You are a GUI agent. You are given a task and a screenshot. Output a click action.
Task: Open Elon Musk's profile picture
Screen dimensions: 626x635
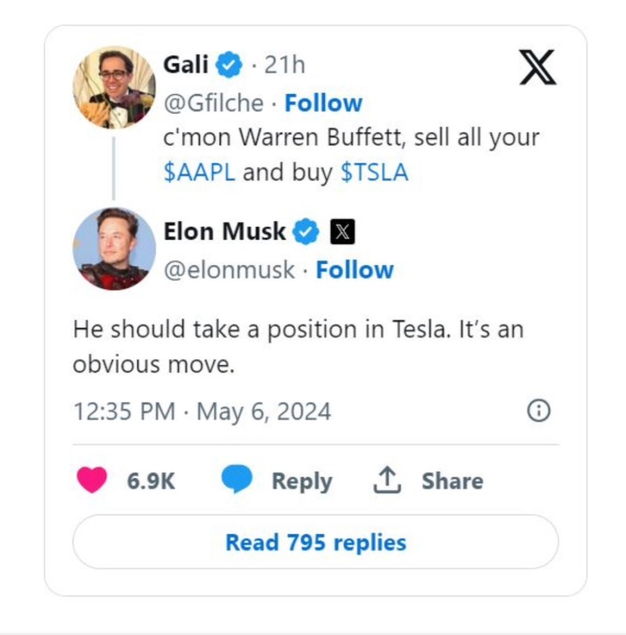coord(114,249)
